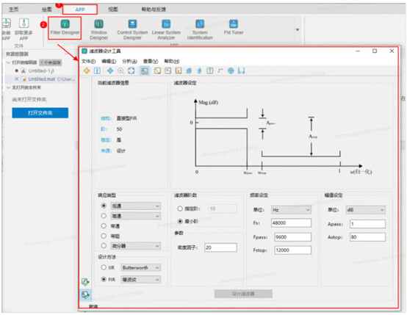Launch the Filter Designer app
407x315 pixels.
(65, 28)
